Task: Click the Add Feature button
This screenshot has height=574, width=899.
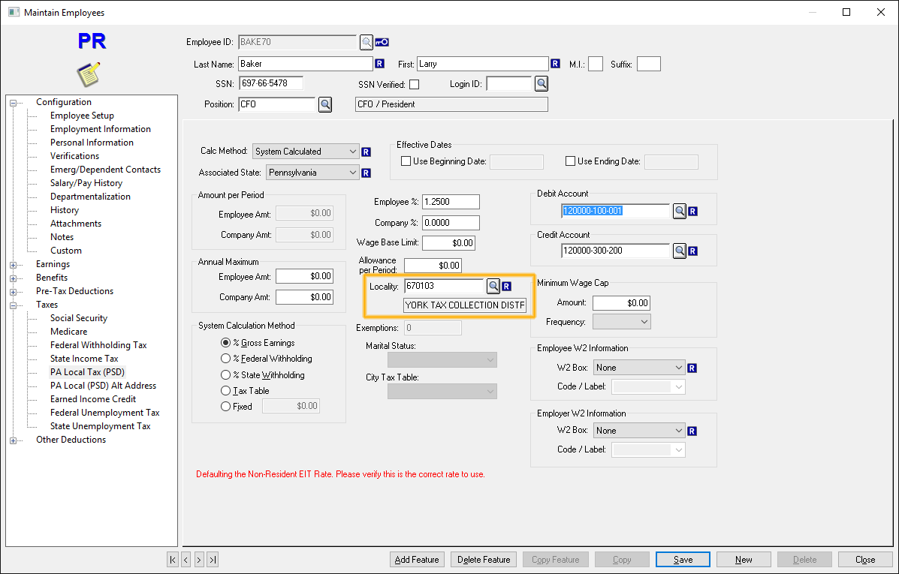Action: (x=417, y=559)
